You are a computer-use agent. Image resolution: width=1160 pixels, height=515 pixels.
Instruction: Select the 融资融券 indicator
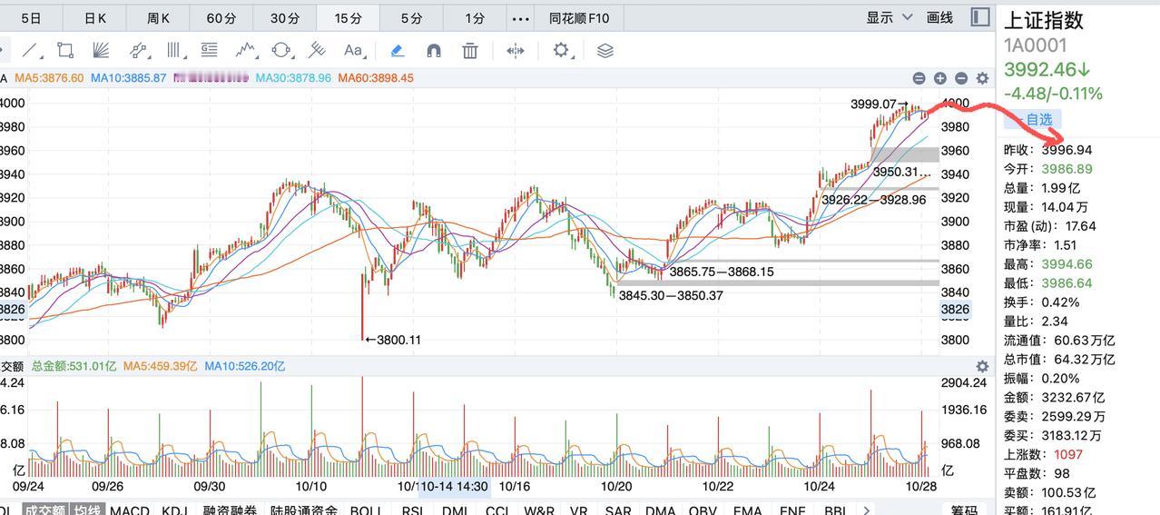pyautogui.click(x=231, y=510)
